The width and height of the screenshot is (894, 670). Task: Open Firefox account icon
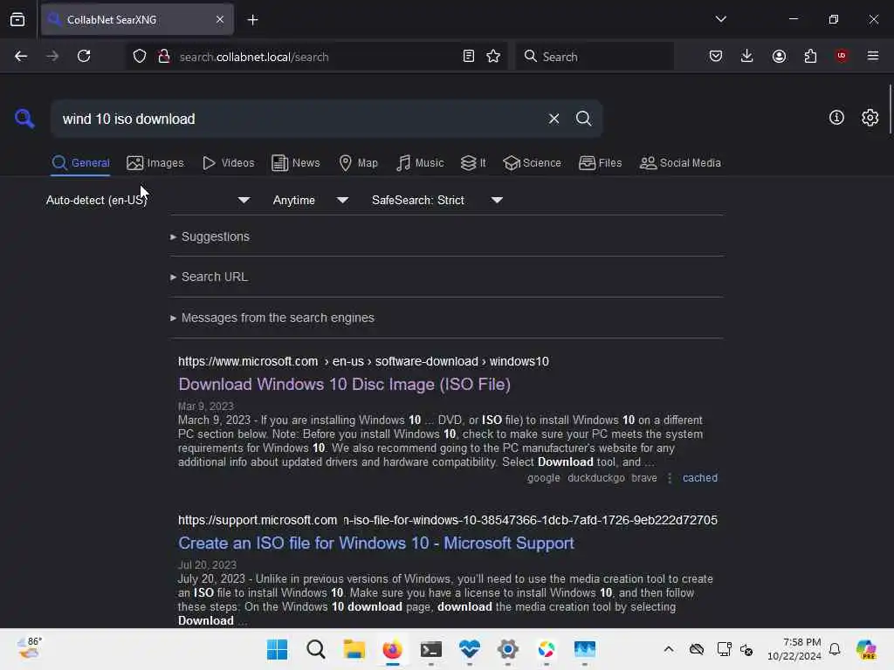click(779, 56)
